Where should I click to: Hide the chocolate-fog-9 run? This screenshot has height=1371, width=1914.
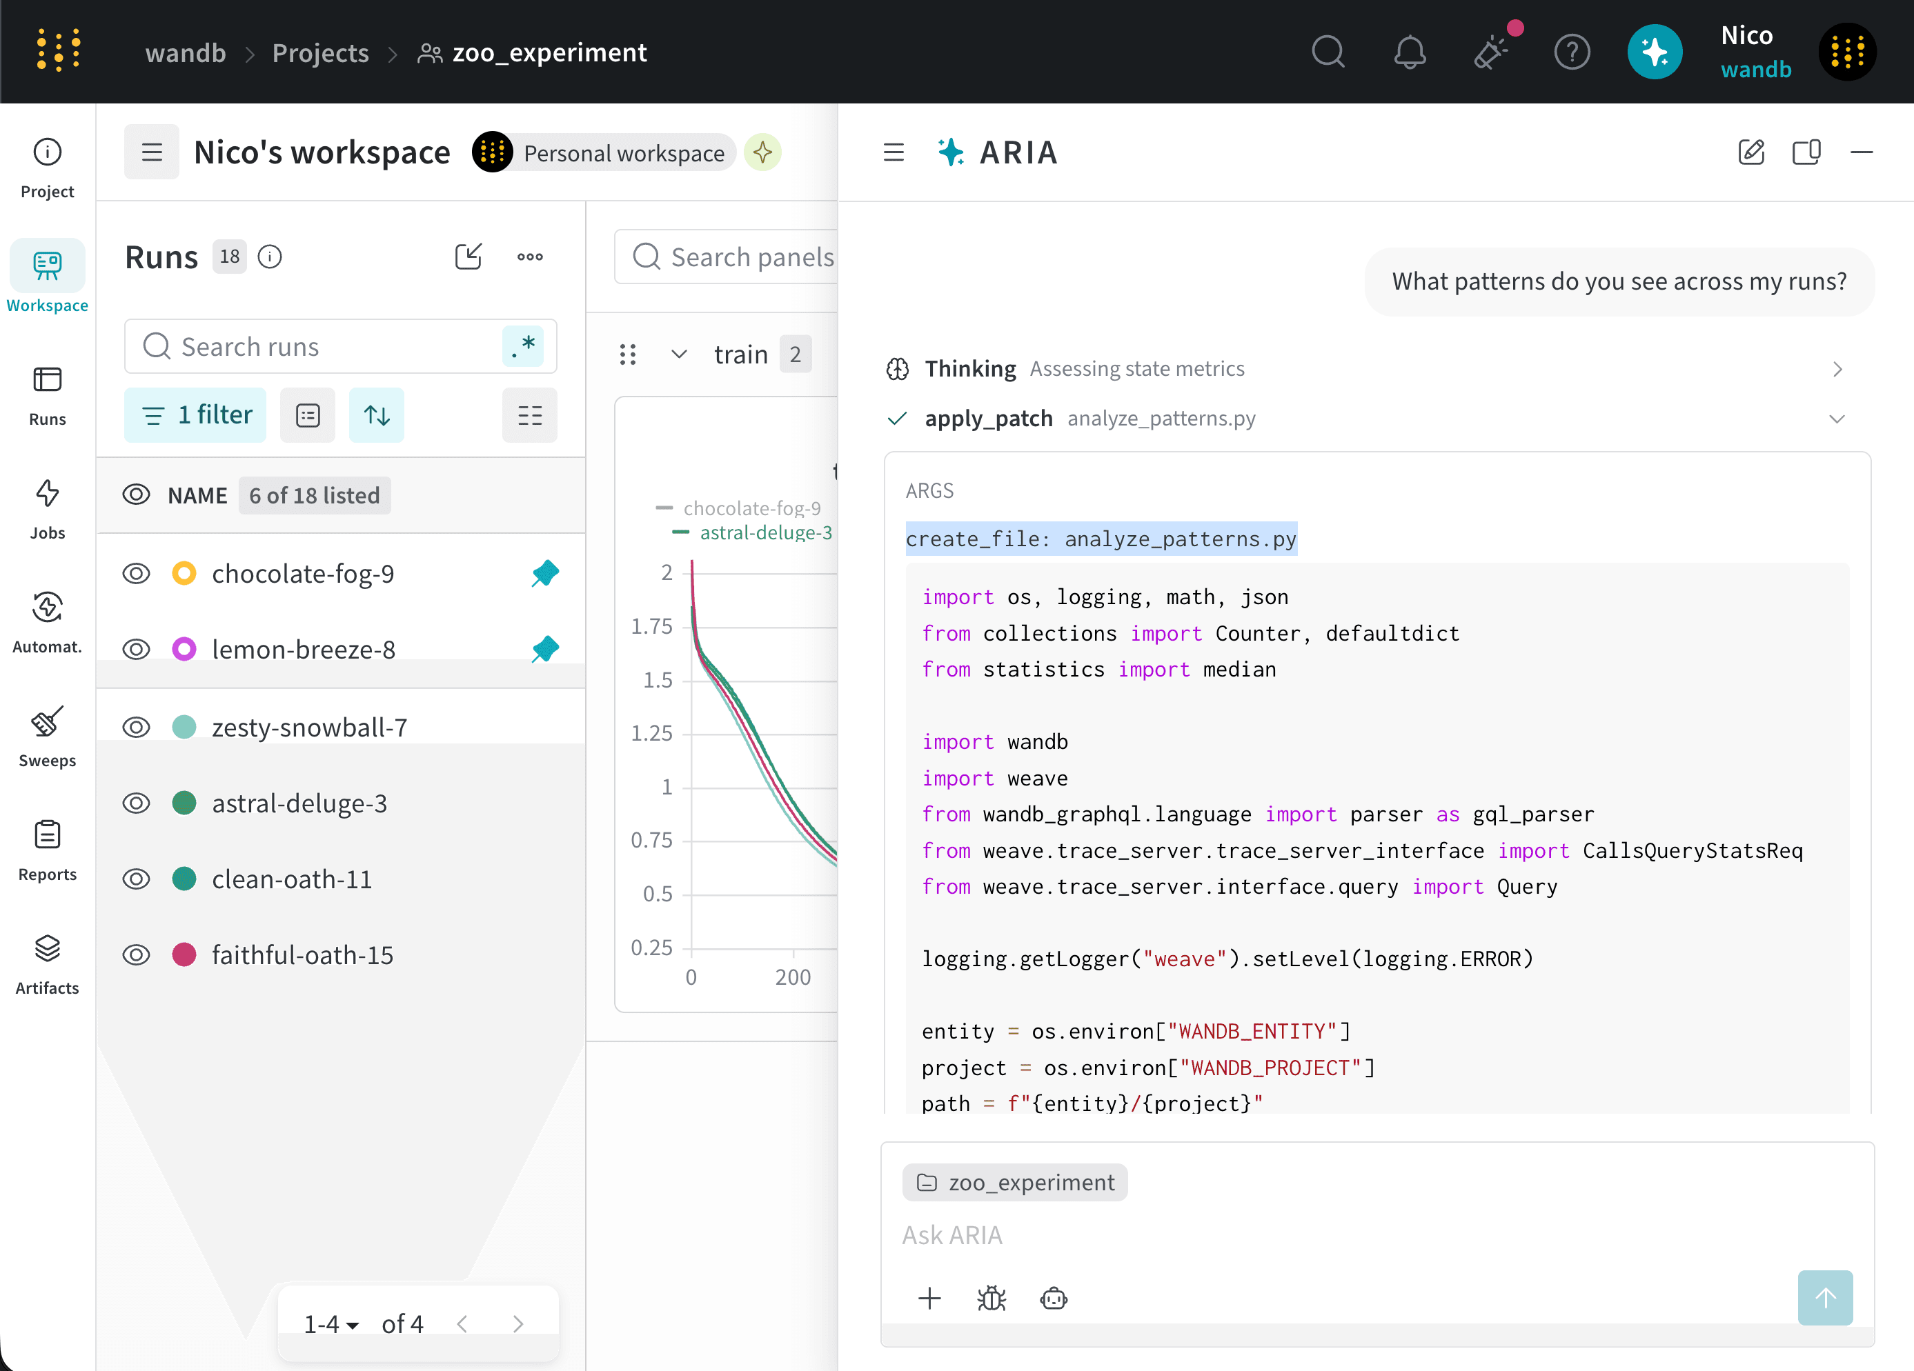point(136,574)
